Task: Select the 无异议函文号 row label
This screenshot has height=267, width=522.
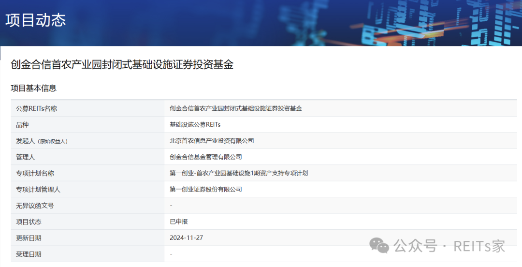Action: click(35, 206)
